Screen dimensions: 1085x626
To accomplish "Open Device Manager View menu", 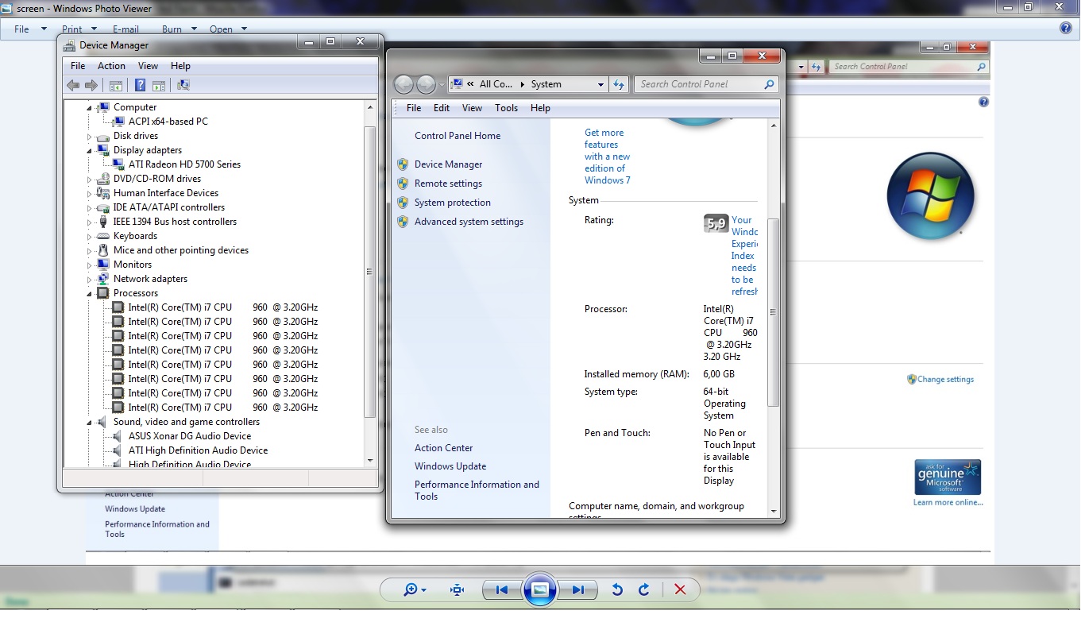I will tap(148, 66).
